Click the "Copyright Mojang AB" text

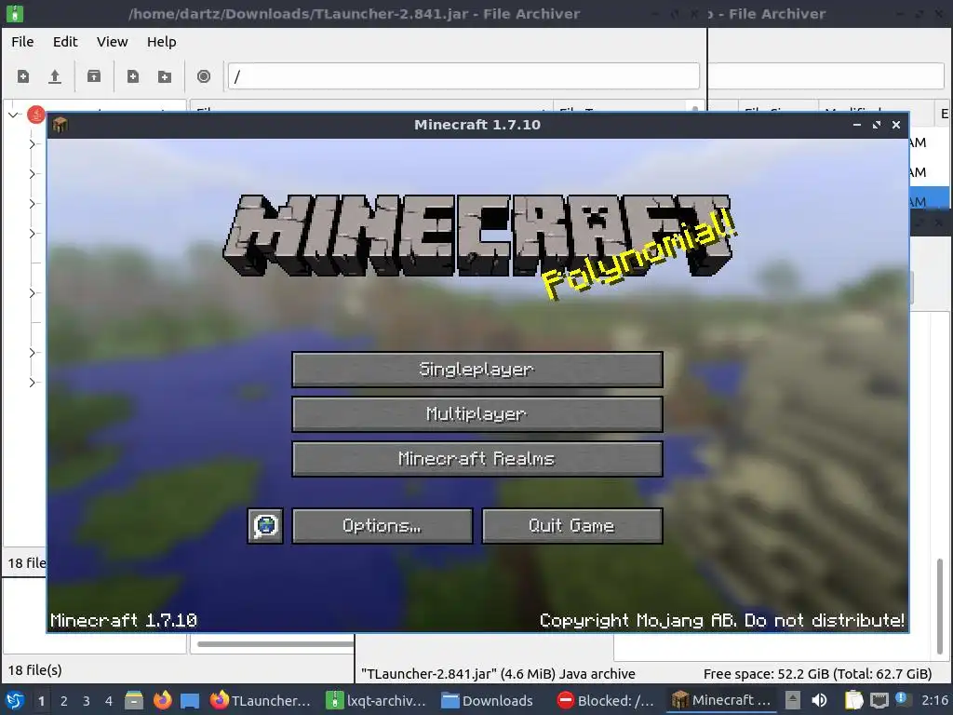pyautogui.click(x=721, y=620)
